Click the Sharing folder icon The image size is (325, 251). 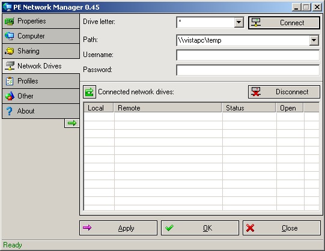coord(10,51)
